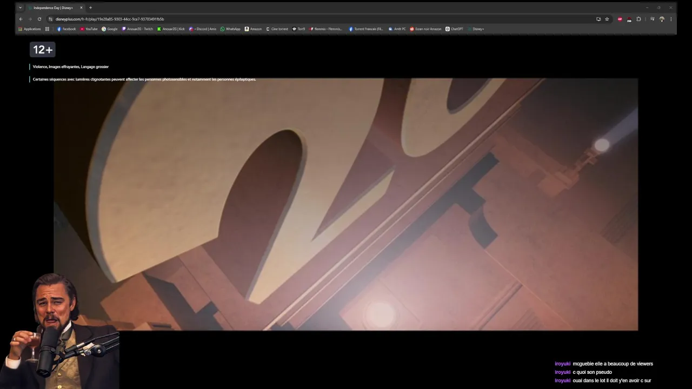The height and width of the screenshot is (389, 692).
Task: Open the tab groups grid icon
Action: tap(47, 29)
